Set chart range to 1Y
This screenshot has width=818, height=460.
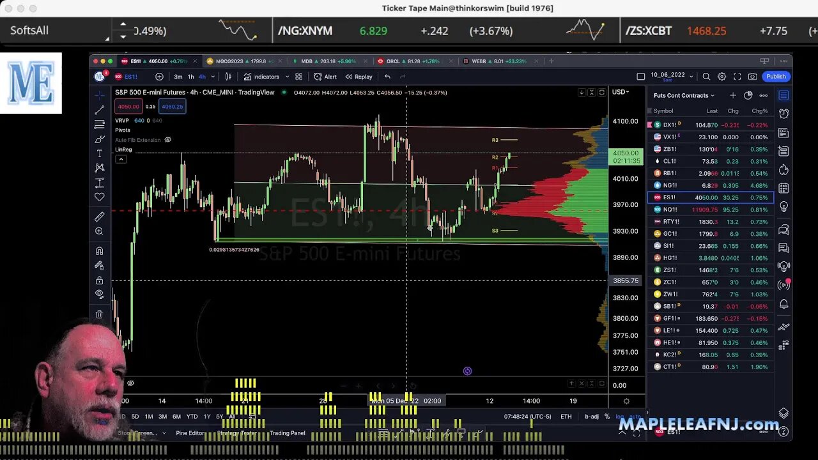[206, 417]
